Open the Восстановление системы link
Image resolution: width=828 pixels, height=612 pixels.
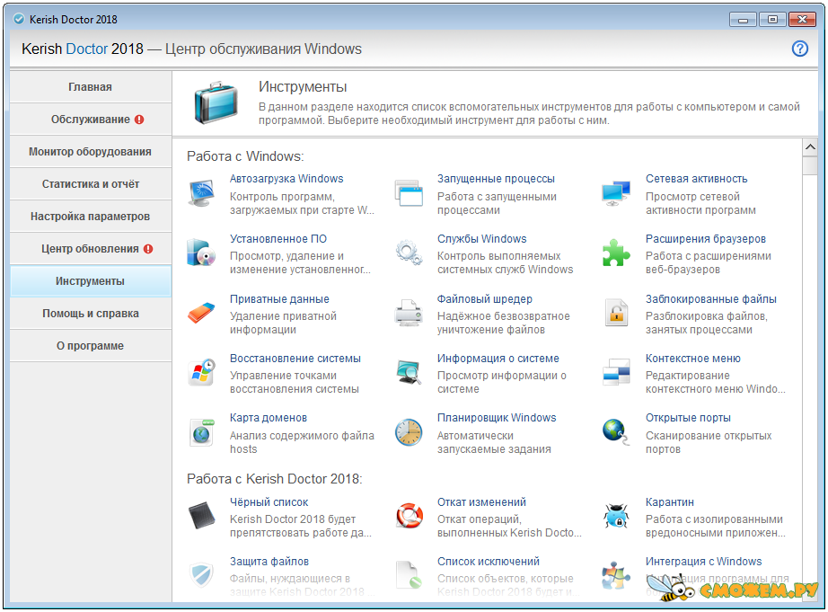click(x=295, y=359)
